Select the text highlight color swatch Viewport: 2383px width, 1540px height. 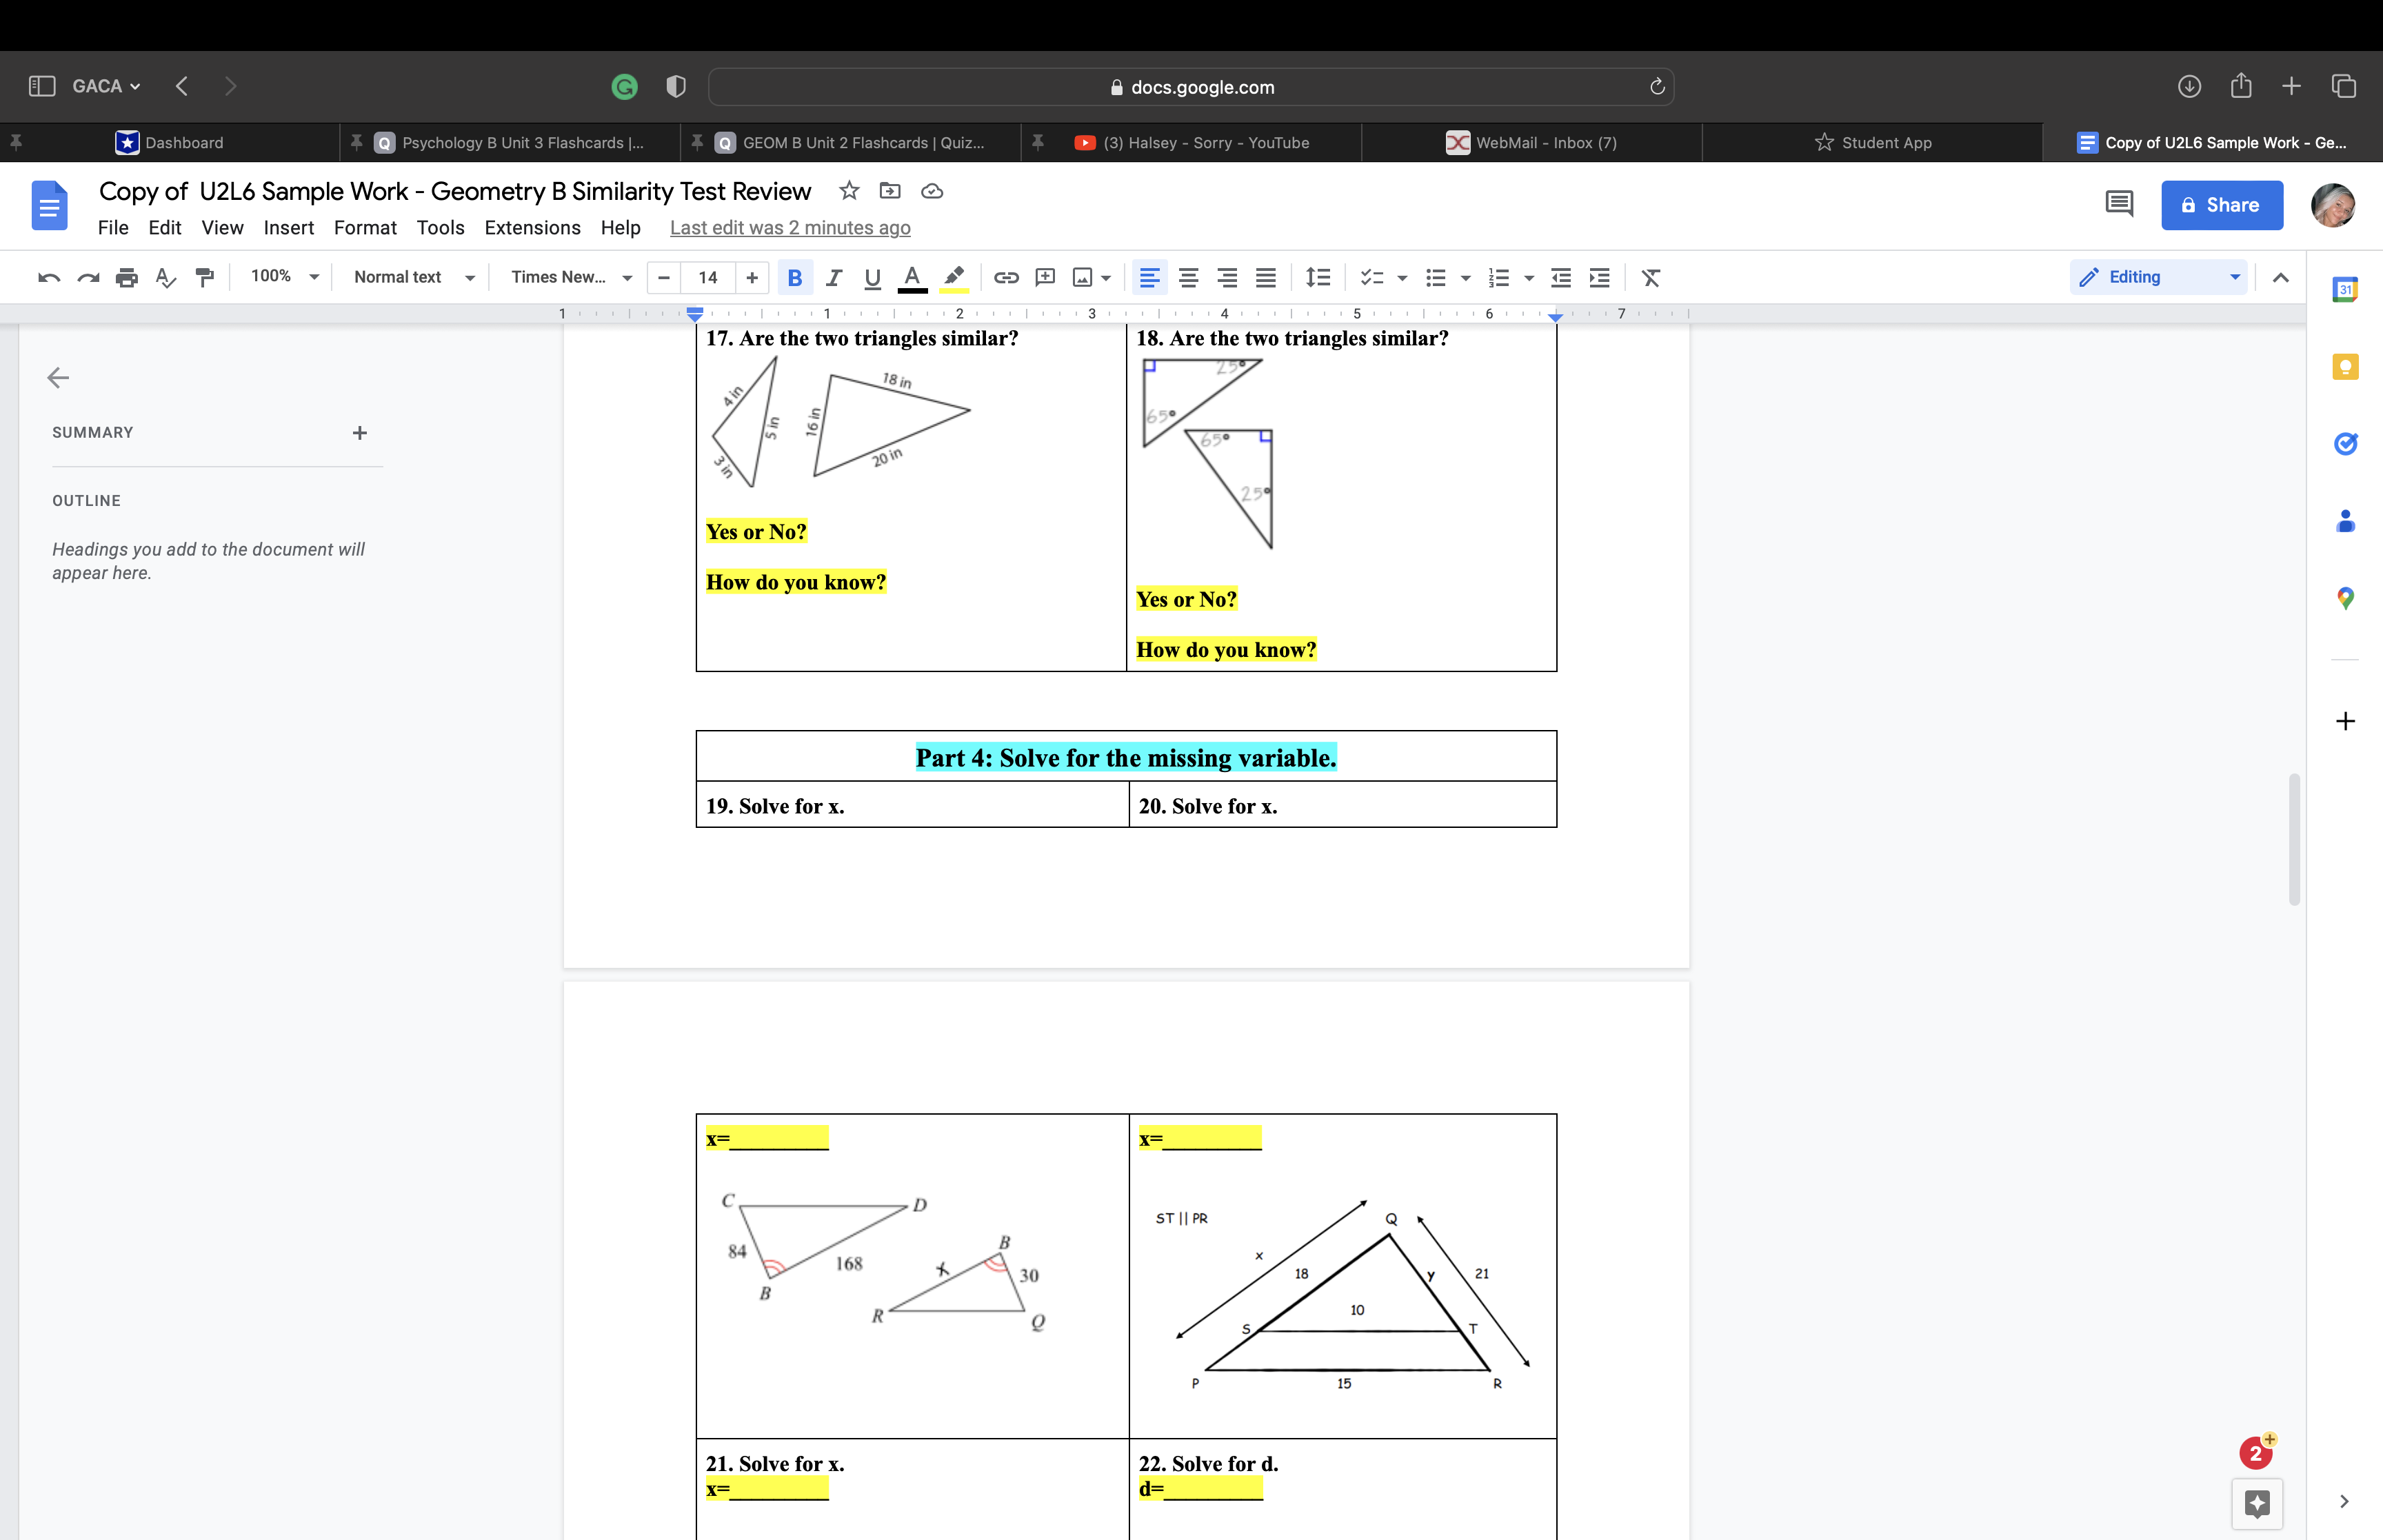coord(953,277)
